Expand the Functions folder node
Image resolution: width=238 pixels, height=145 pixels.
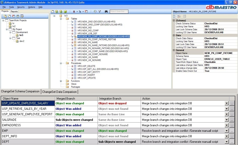pyautogui.click(x=61, y=81)
